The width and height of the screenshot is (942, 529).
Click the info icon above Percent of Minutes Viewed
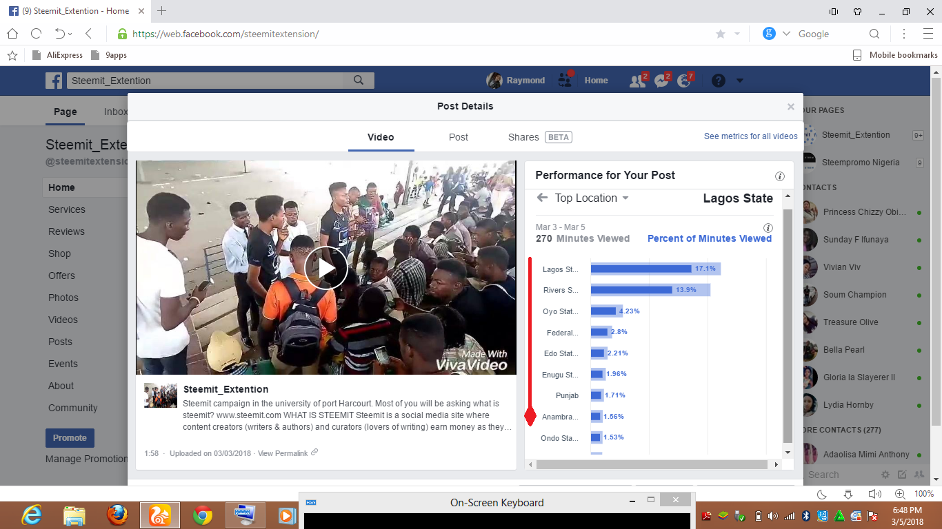click(x=768, y=228)
